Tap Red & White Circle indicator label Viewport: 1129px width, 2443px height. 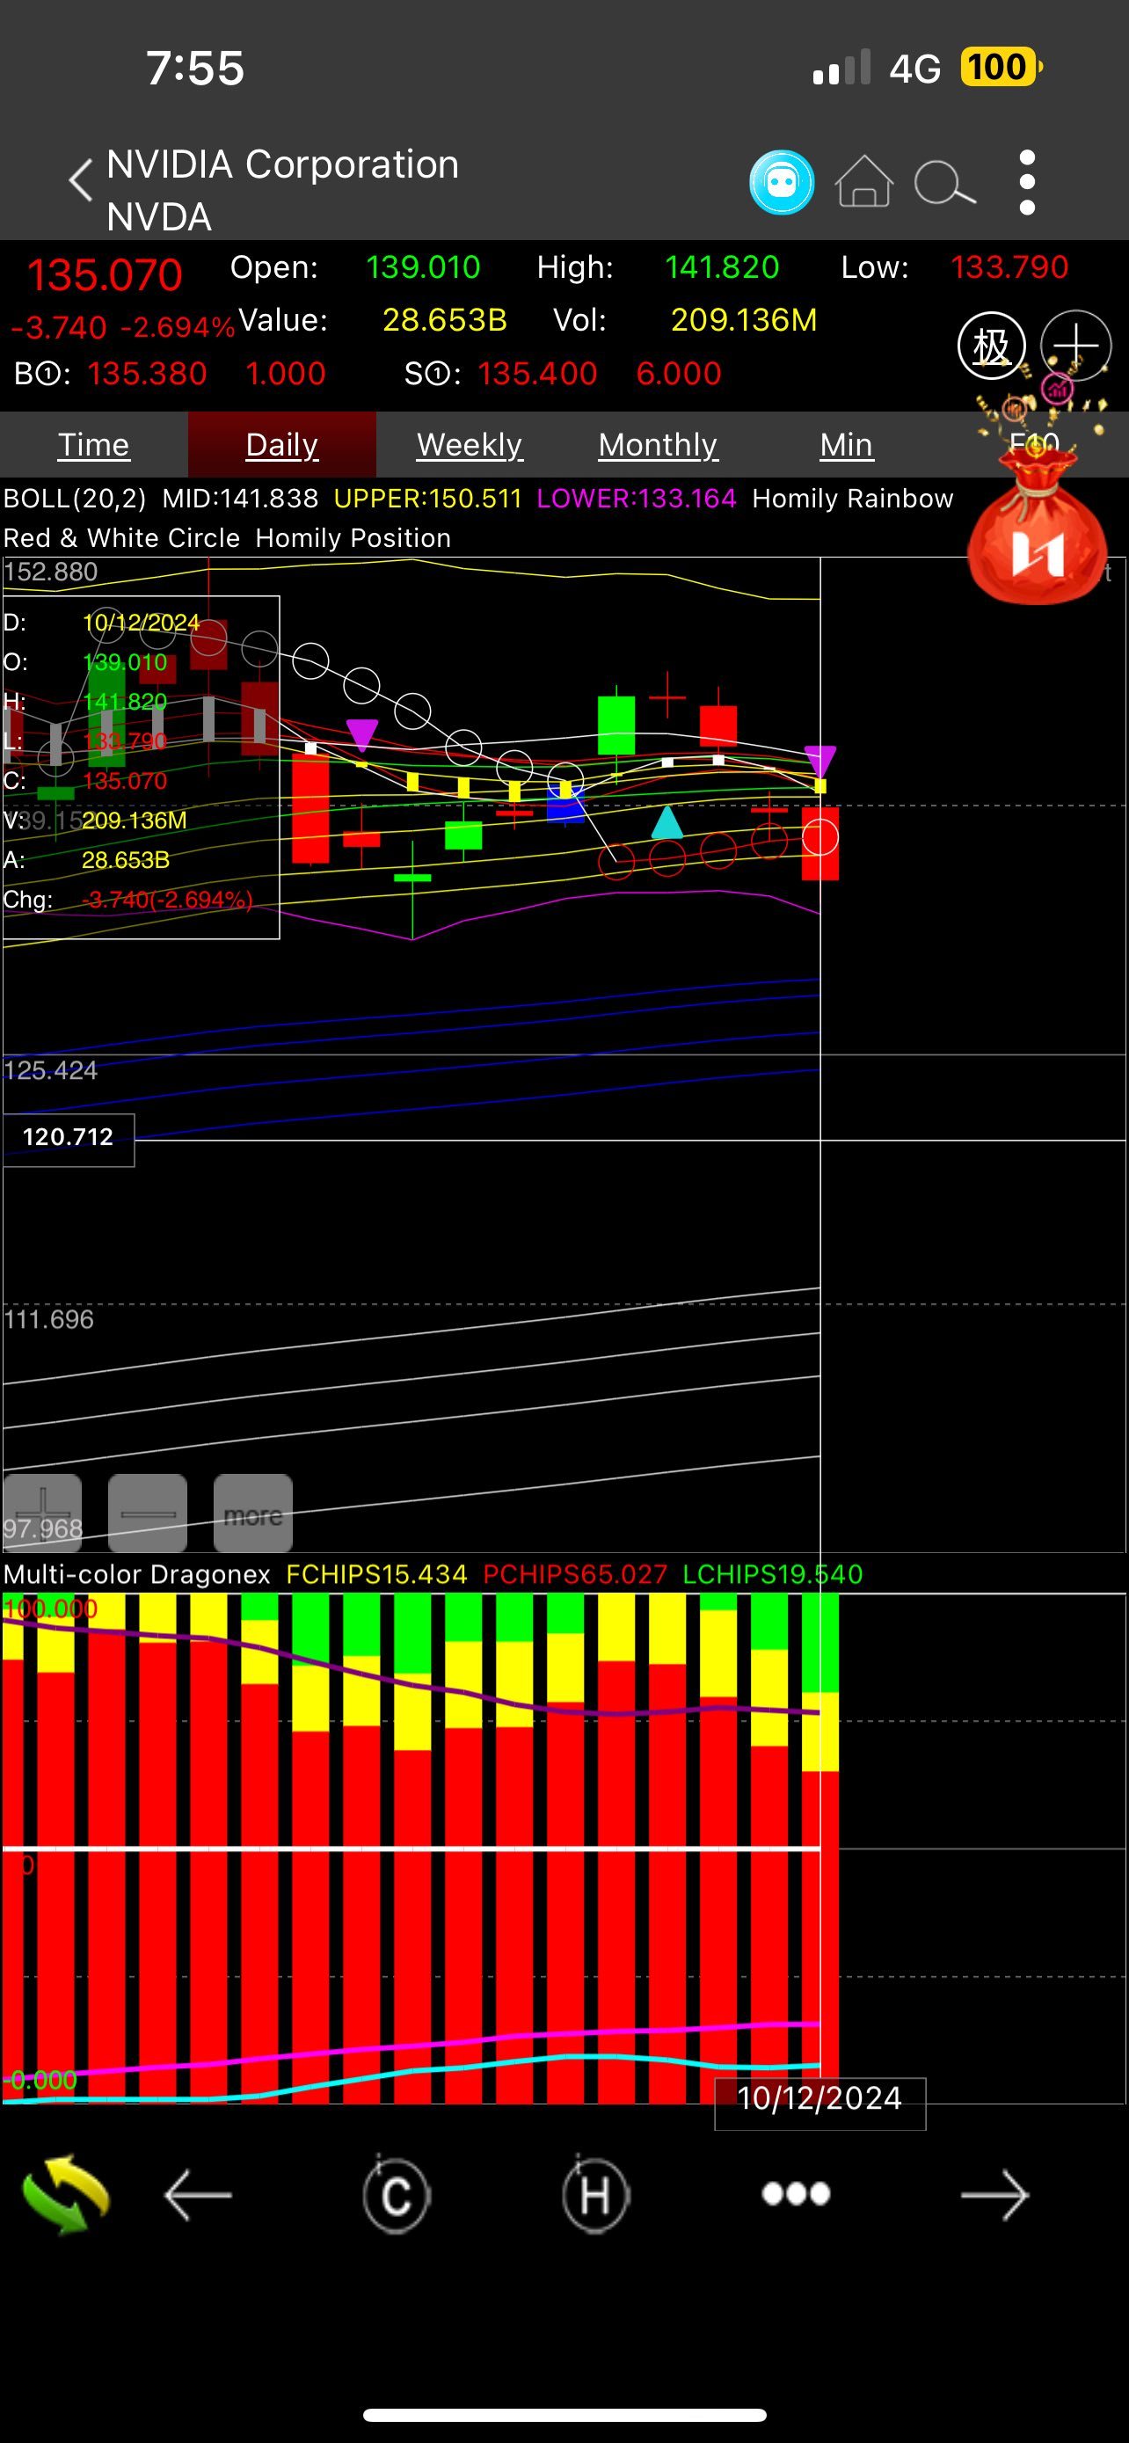pyautogui.click(x=121, y=539)
